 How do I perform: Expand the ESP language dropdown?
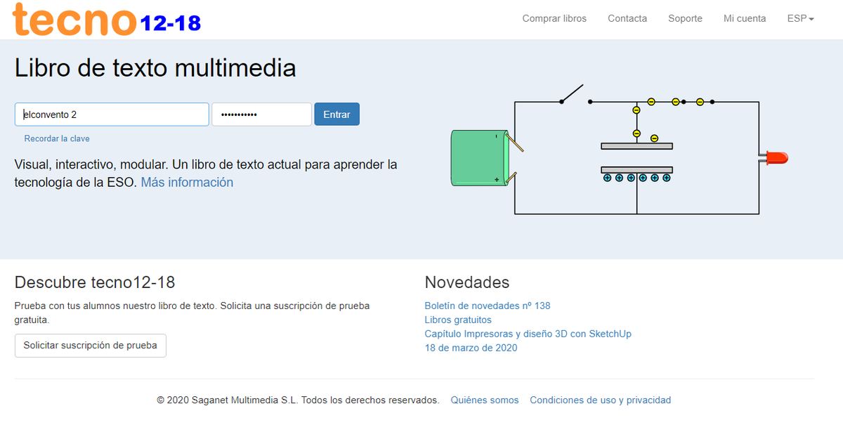point(800,18)
